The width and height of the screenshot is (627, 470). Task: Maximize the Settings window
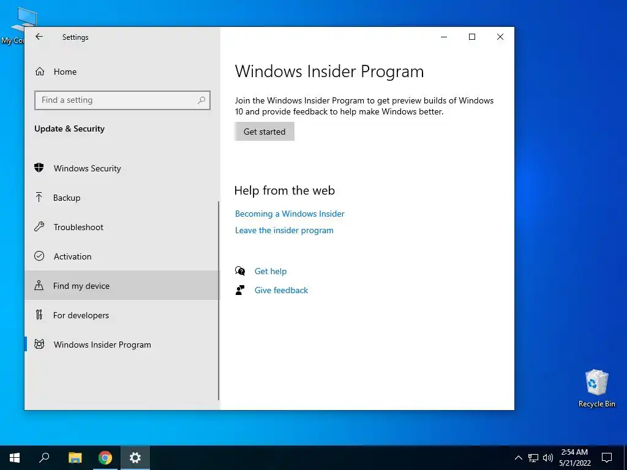tap(472, 37)
